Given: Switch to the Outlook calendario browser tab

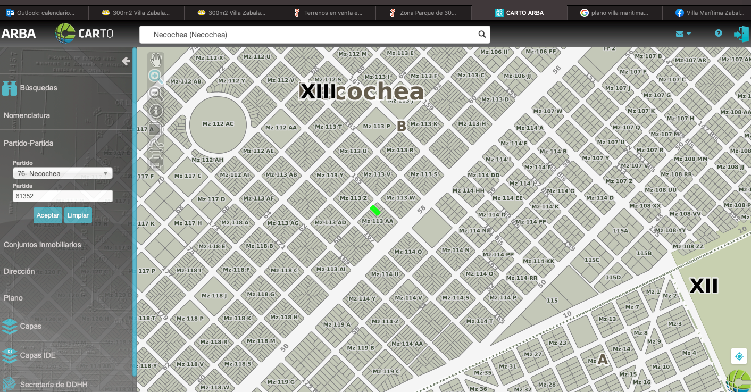Looking at the screenshot, I should 44,12.
